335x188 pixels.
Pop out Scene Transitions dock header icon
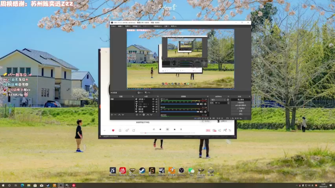tap(228, 97)
